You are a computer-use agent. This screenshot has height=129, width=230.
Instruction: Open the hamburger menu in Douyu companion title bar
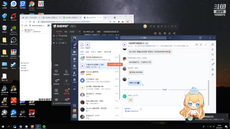[165, 26]
